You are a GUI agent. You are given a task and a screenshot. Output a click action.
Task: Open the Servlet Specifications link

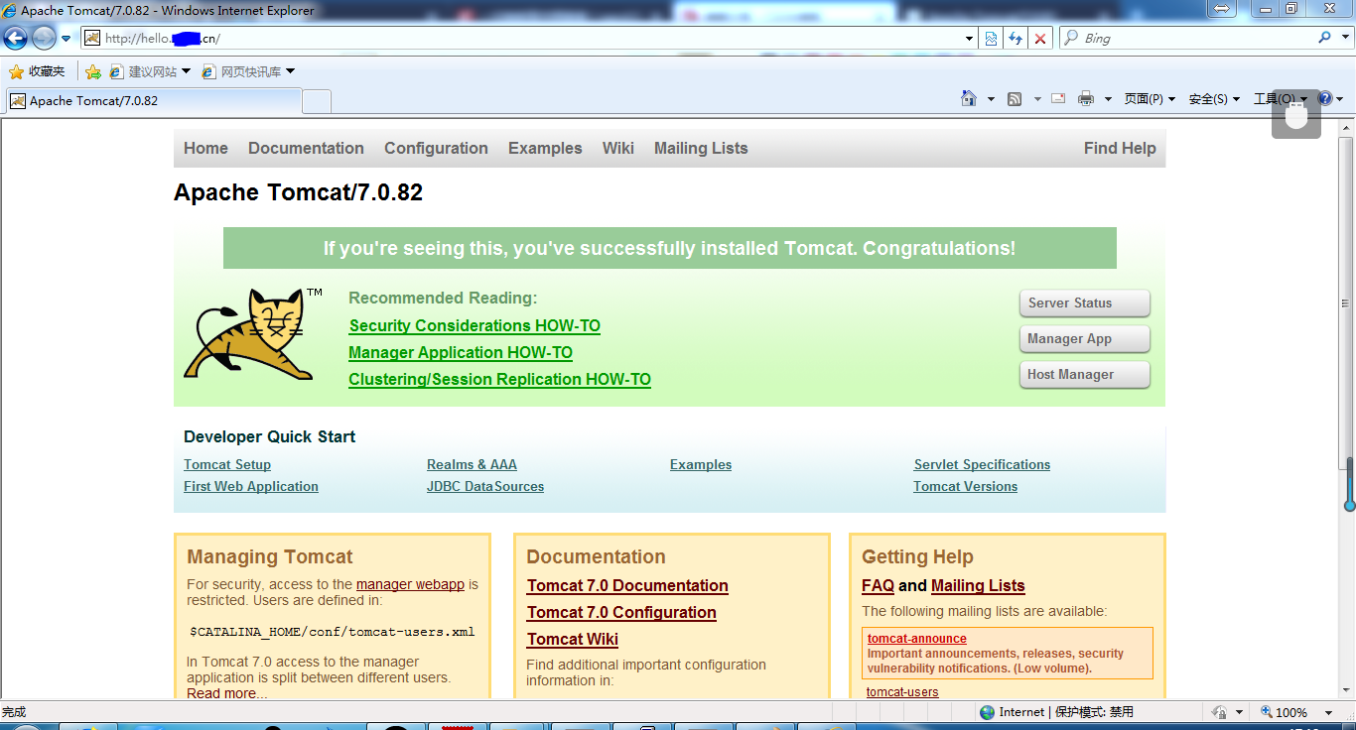tap(982, 464)
